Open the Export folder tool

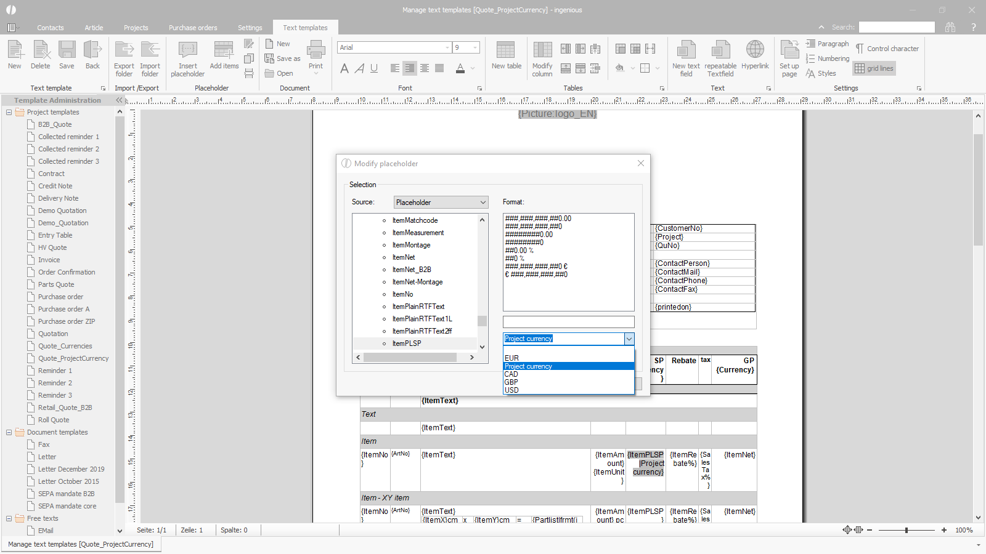(124, 50)
